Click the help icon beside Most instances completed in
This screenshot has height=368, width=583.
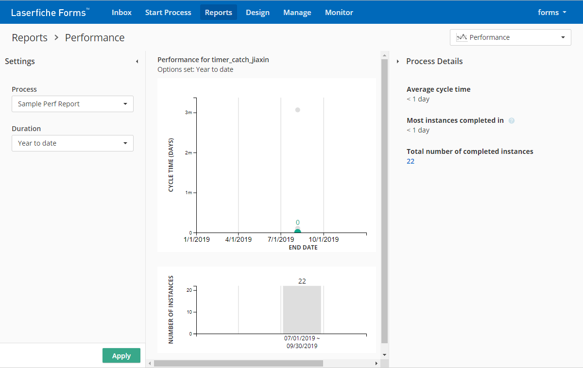(x=511, y=120)
